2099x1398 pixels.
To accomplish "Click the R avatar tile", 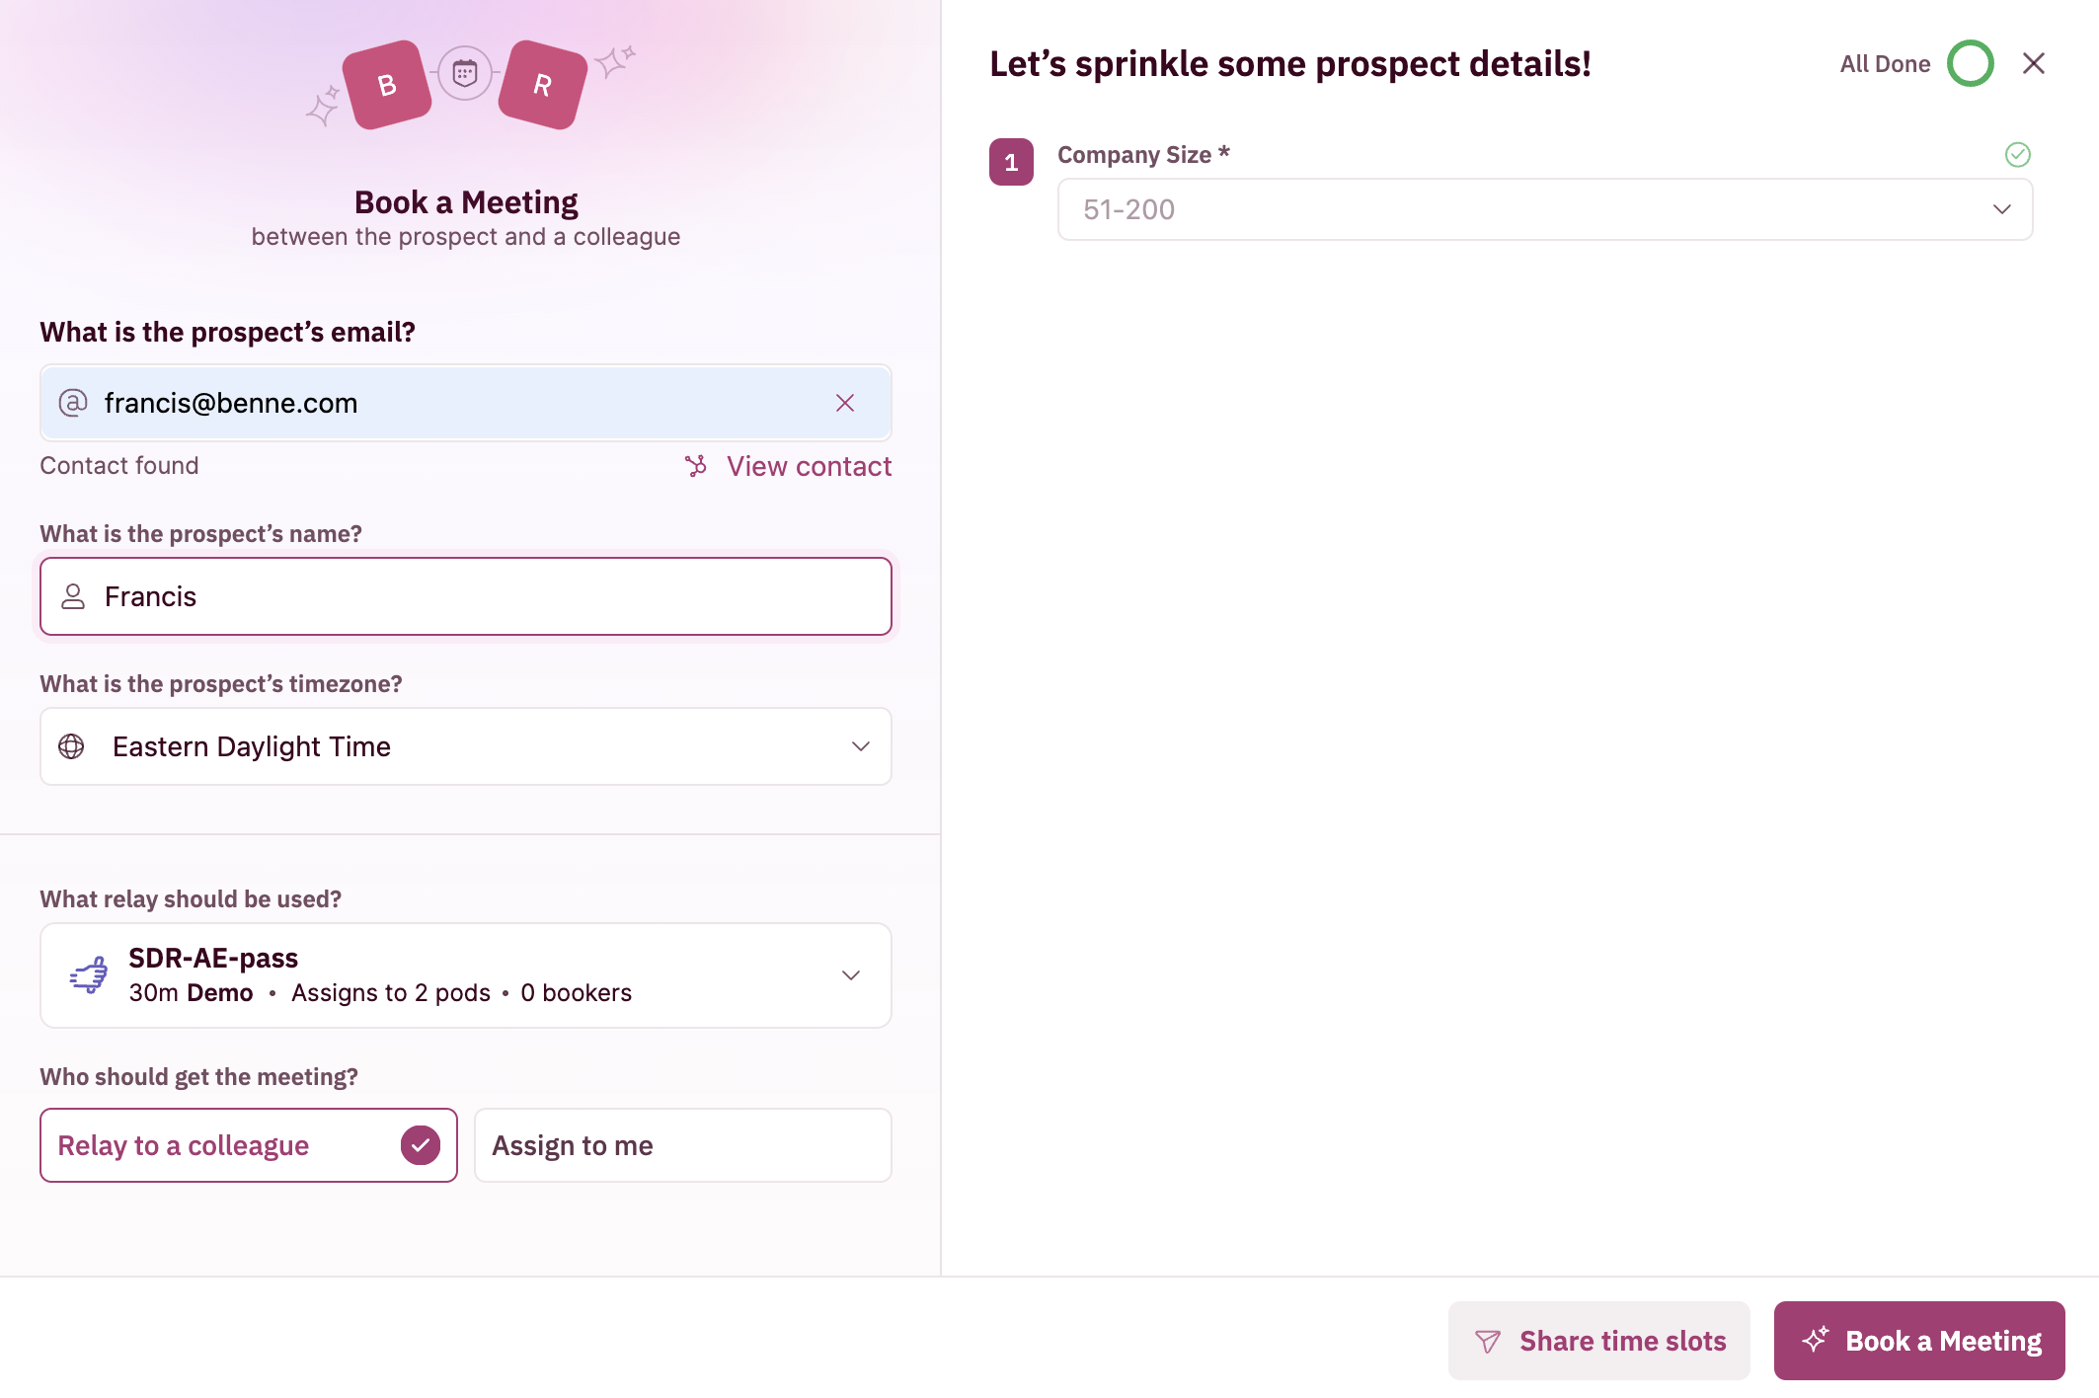I will click(x=542, y=85).
